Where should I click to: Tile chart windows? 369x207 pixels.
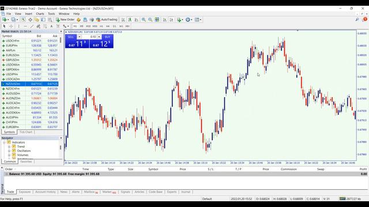157,20
